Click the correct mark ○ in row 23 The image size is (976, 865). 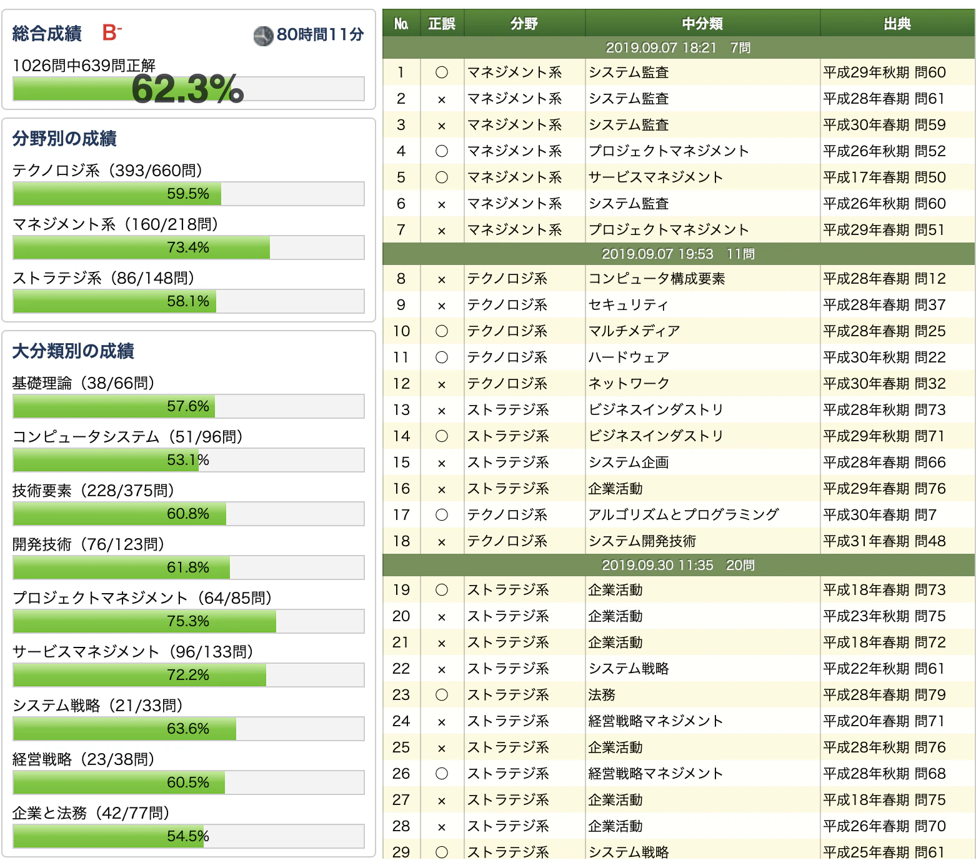tap(442, 695)
